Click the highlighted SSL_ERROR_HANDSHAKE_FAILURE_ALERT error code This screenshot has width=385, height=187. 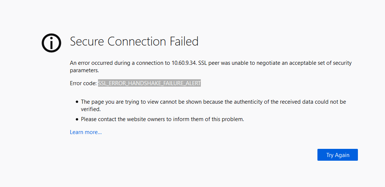click(149, 83)
